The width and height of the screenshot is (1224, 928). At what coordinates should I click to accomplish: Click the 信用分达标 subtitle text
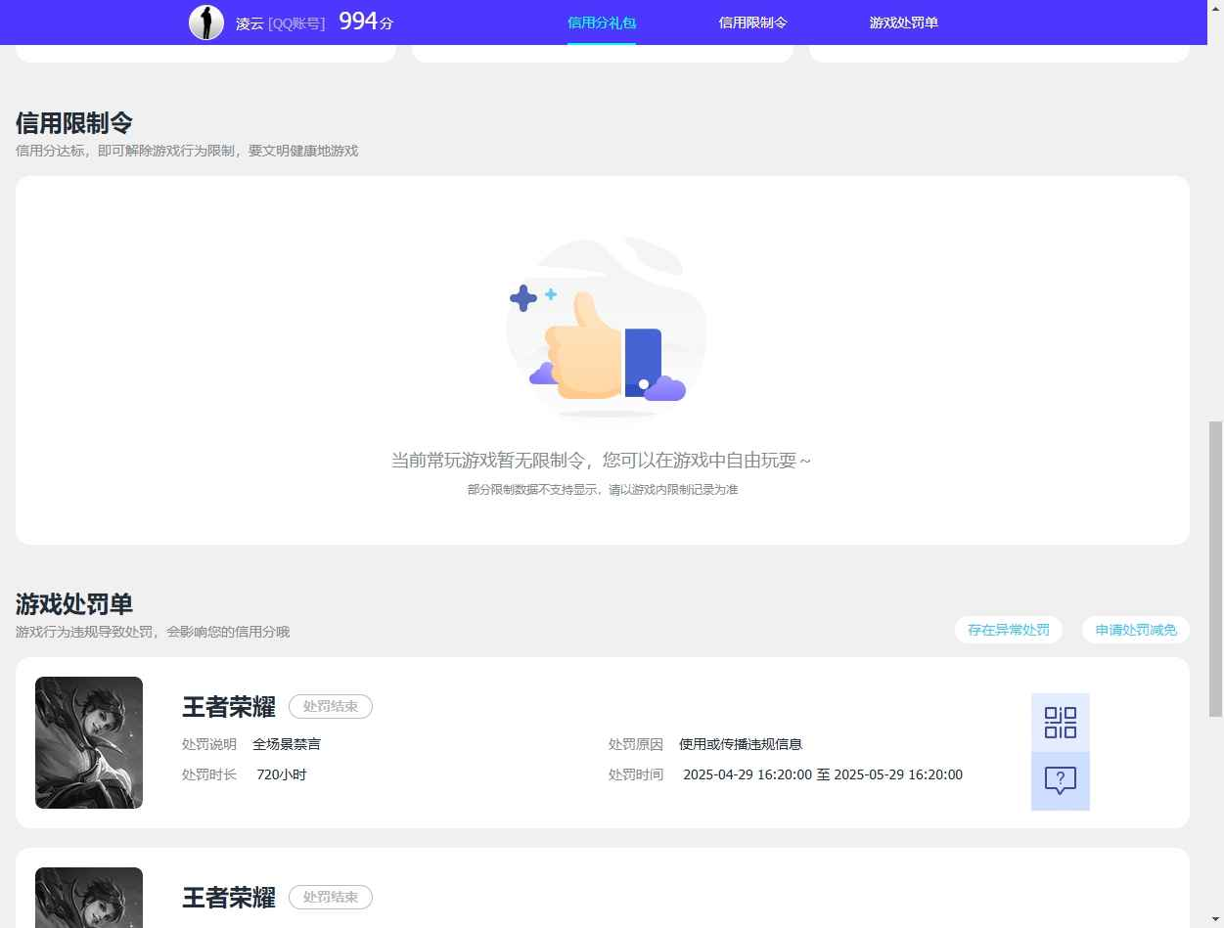click(187, 151)
